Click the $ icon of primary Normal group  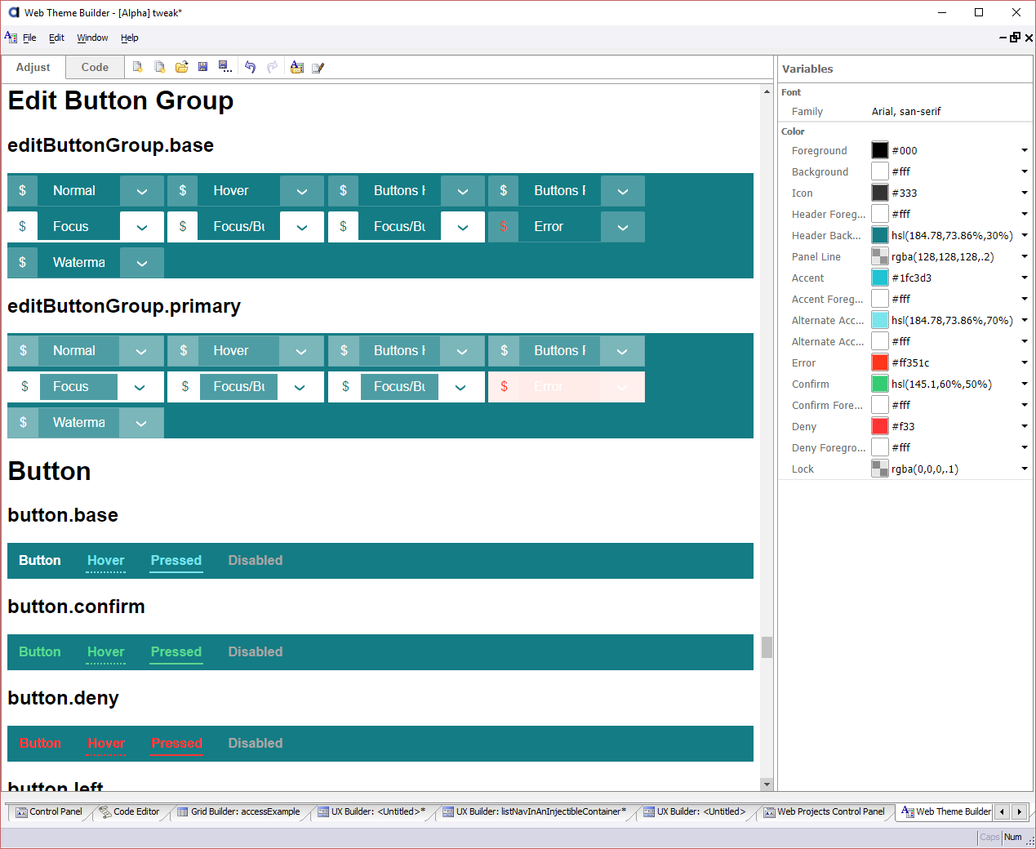click(23, 350)
